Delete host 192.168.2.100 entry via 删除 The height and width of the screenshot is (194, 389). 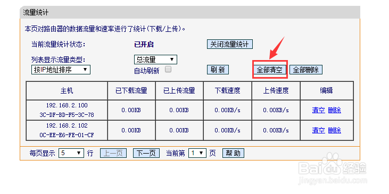coord(334,110)
